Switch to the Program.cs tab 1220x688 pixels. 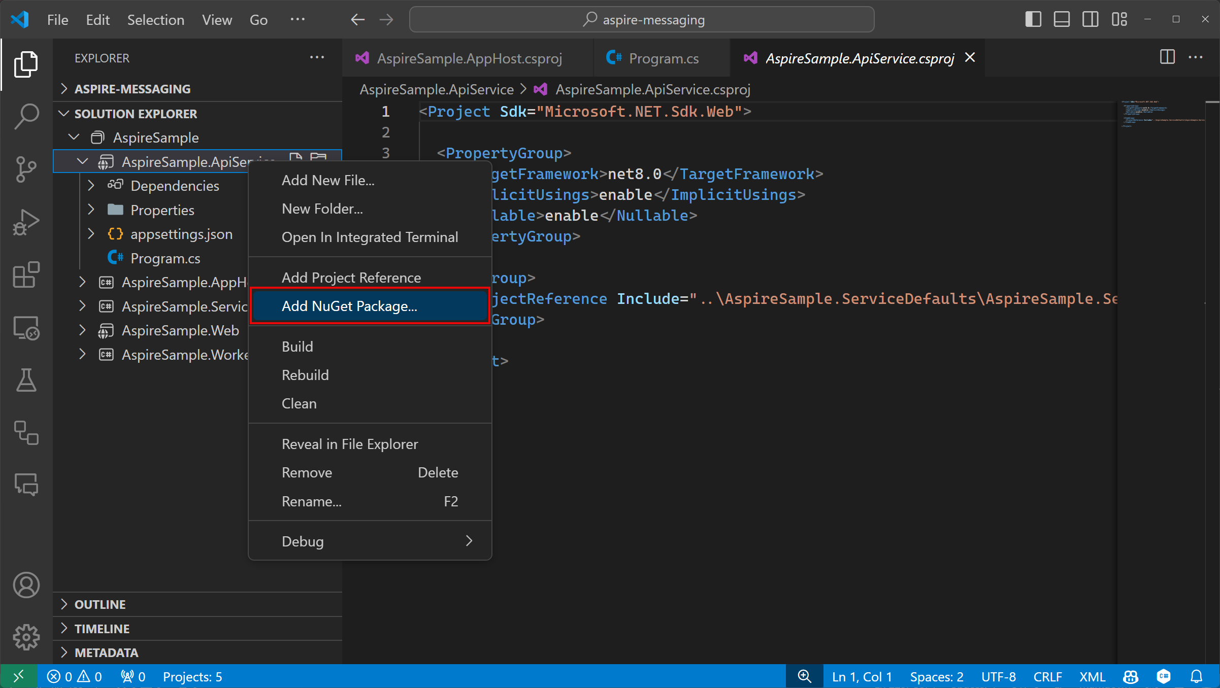[663, 58]
